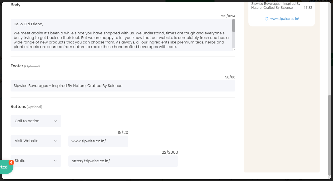Click the resize grip of the Body textarea
333x181 pixels.
pyautogui.click(x=234, y=50)
